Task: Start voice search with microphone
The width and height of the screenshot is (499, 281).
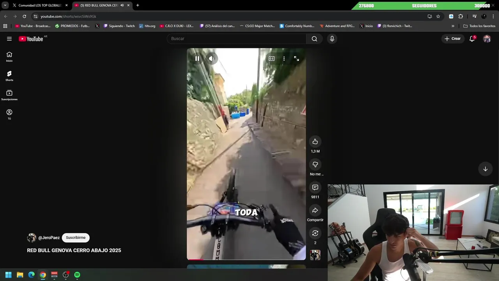Action: tap(332, 39)
